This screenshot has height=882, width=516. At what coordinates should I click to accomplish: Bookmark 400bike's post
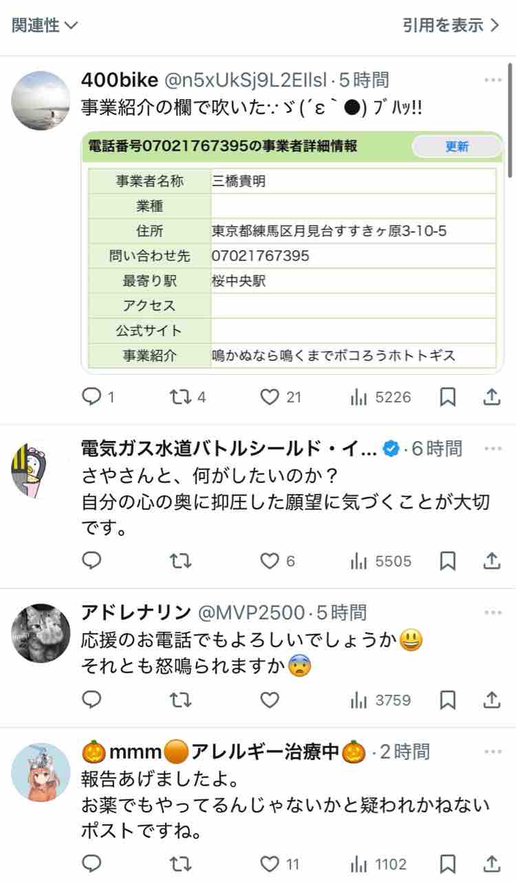(x=447, y=397)
